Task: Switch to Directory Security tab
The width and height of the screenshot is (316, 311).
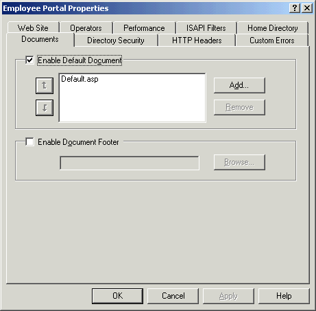Action: point(116,41)
